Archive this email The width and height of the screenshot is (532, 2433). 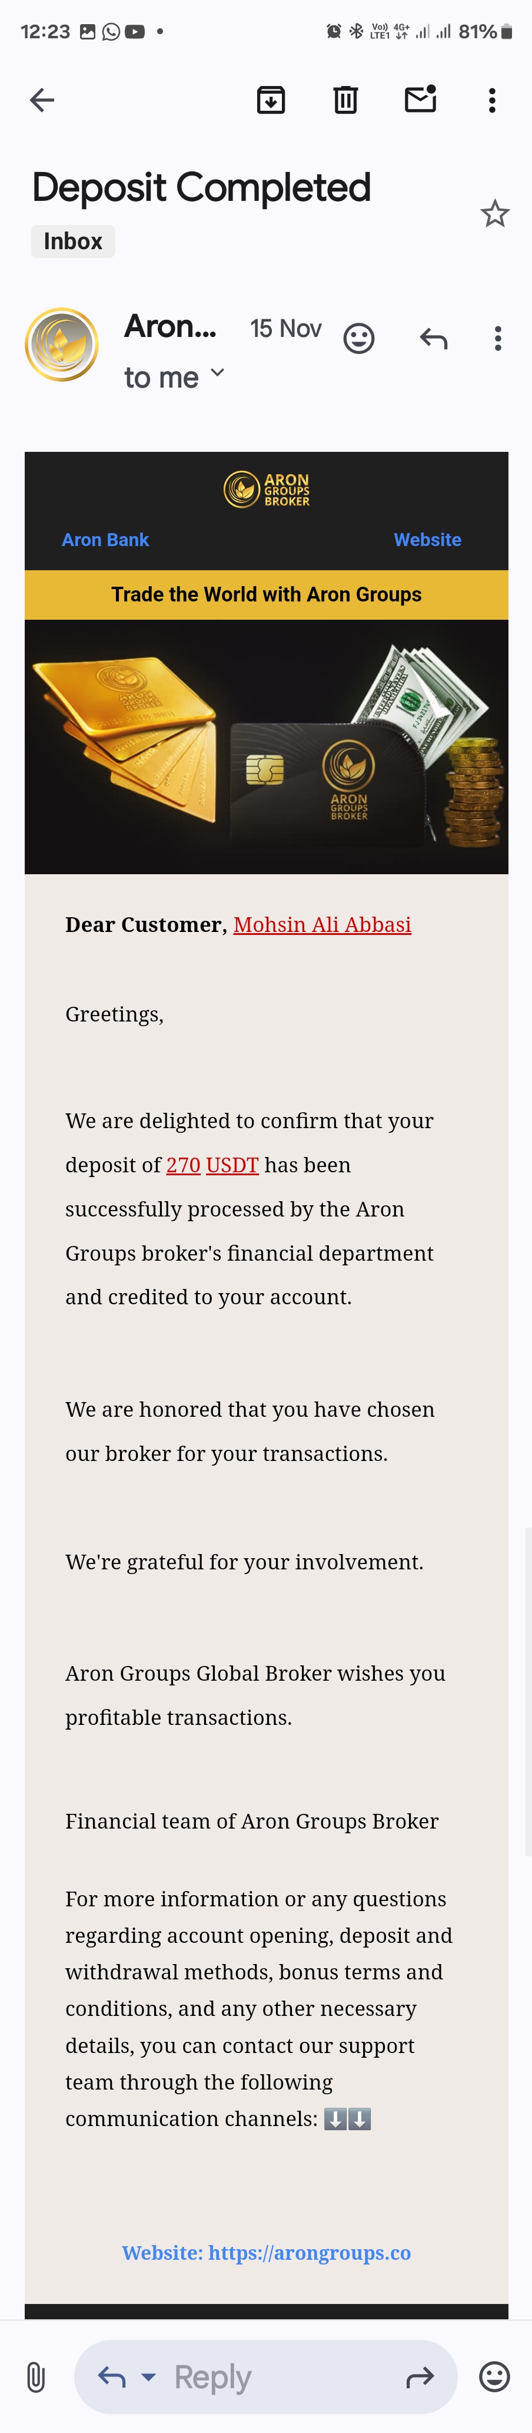click(271, 100)
